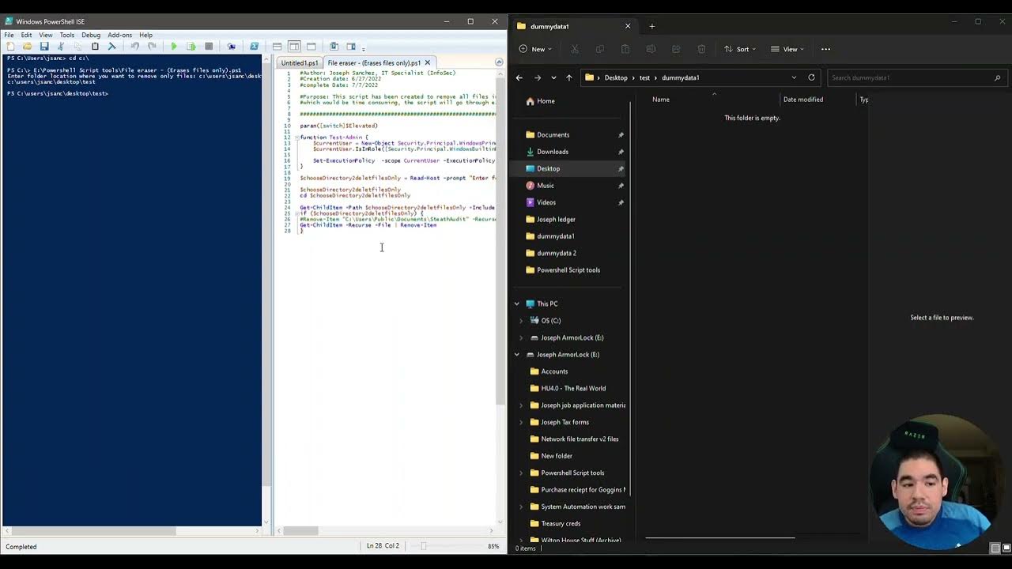Click the Show Command Add-on icon

click(x=351, y=47)
